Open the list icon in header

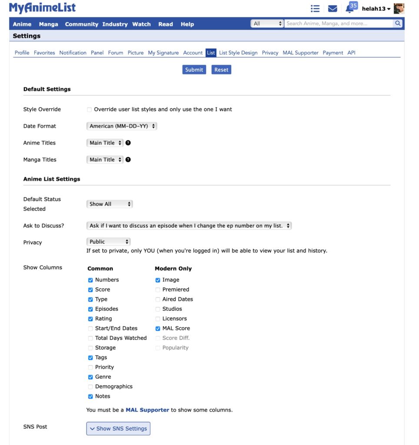pos(315,9)
